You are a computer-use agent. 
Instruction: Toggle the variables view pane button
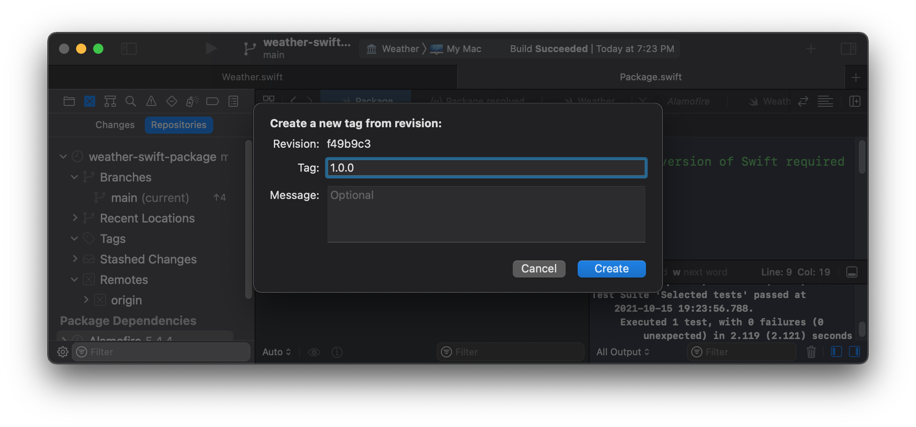pyautogui.click(x=837, y=351)
